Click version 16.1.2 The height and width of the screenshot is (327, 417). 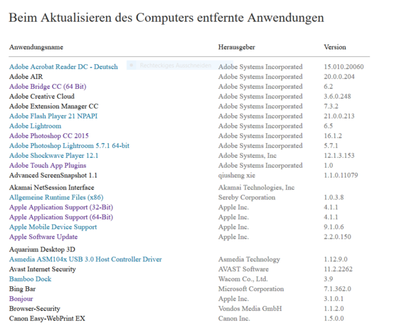pos(333,136)
